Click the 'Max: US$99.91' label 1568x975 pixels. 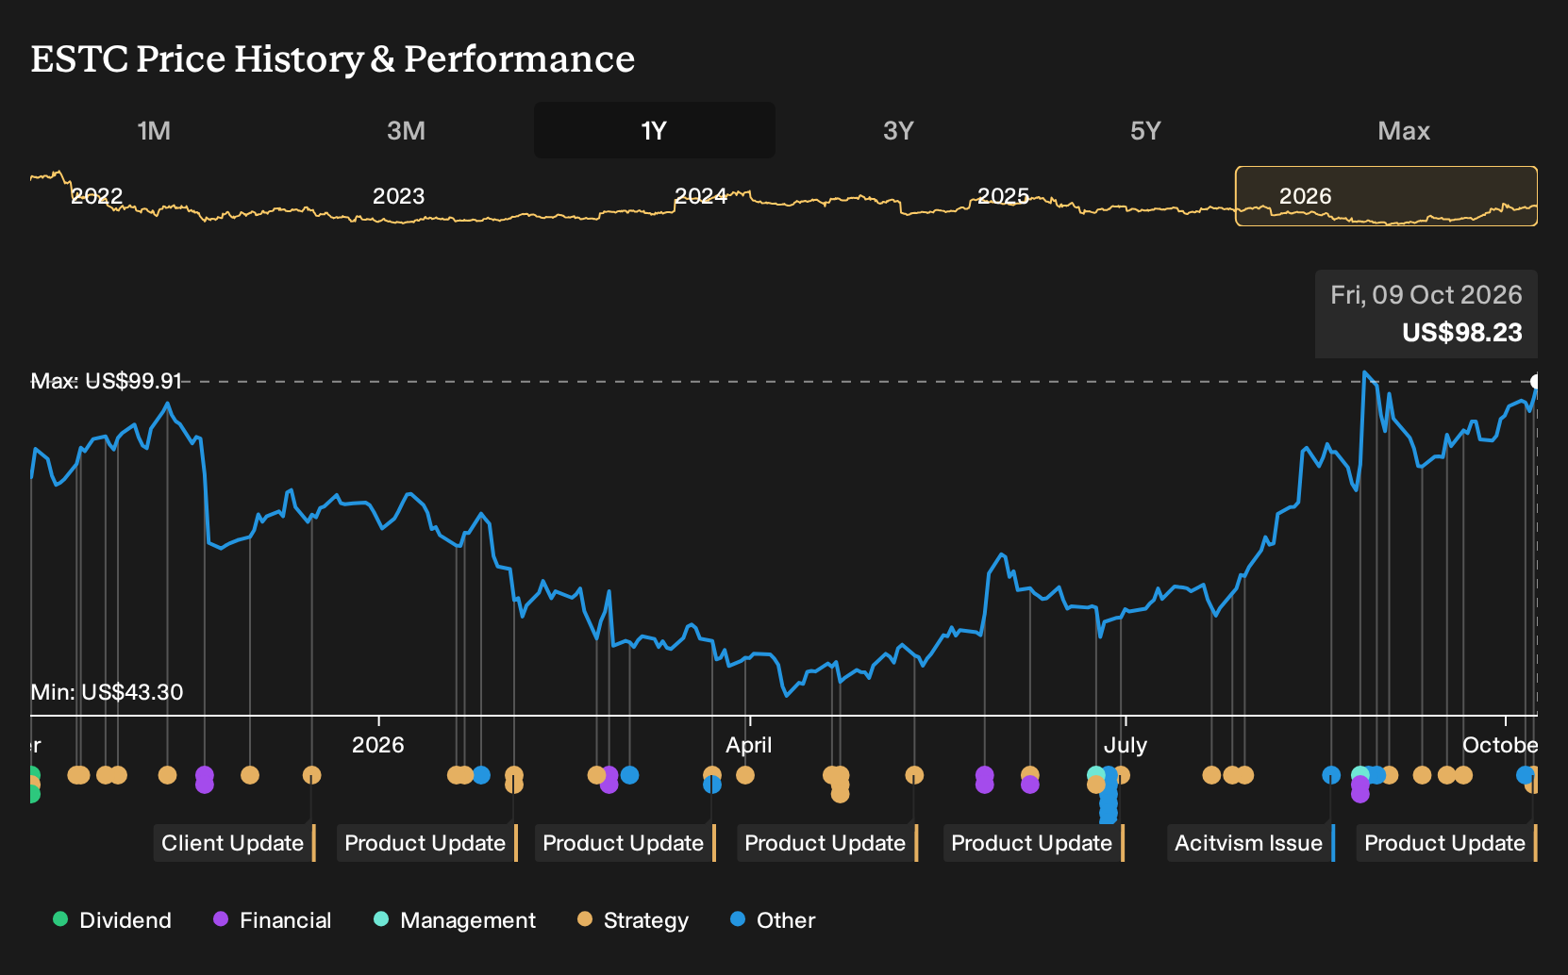point(107,381)
